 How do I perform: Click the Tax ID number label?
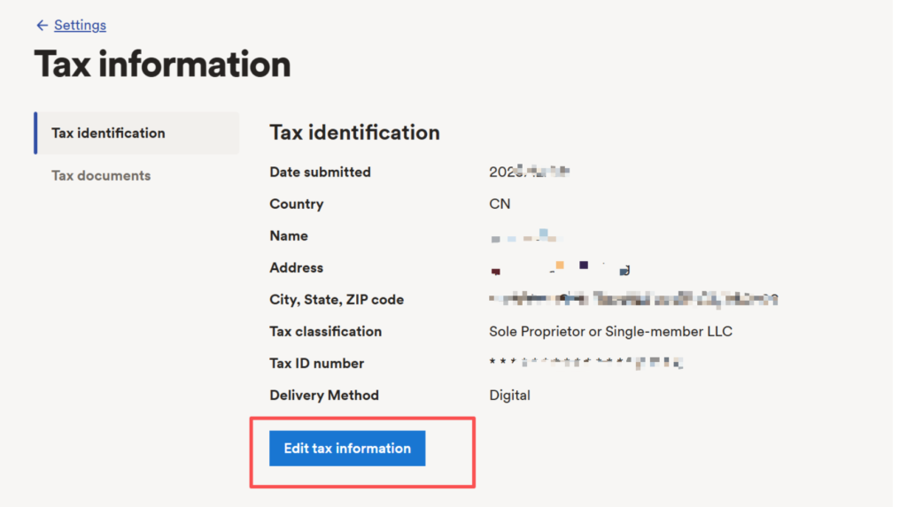pos(316,364)
